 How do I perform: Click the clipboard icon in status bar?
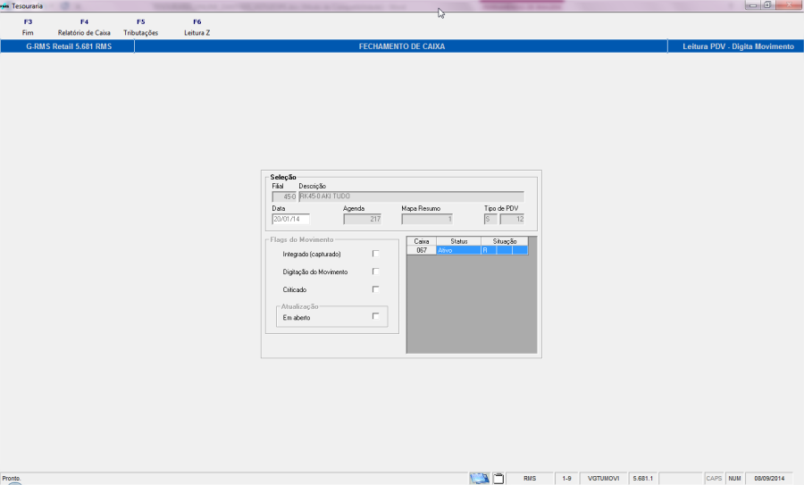coord(498,479)
